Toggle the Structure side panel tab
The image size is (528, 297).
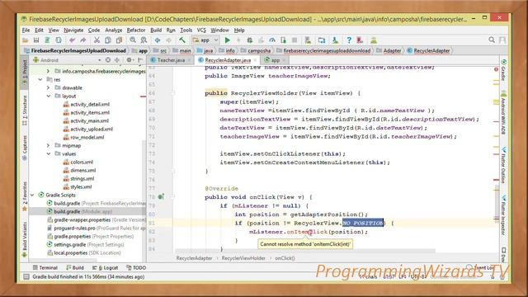25,111
